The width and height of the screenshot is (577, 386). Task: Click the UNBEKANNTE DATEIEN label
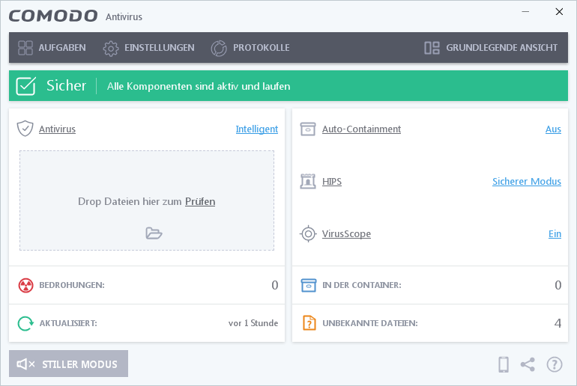(x=370, y=324)
